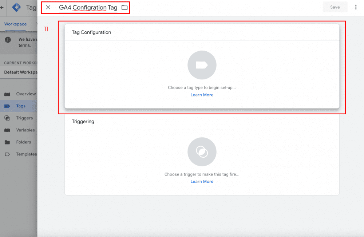Click the Variables brick icon in sidebar
This screenshot has height=237, width=364.
(7, 130)
